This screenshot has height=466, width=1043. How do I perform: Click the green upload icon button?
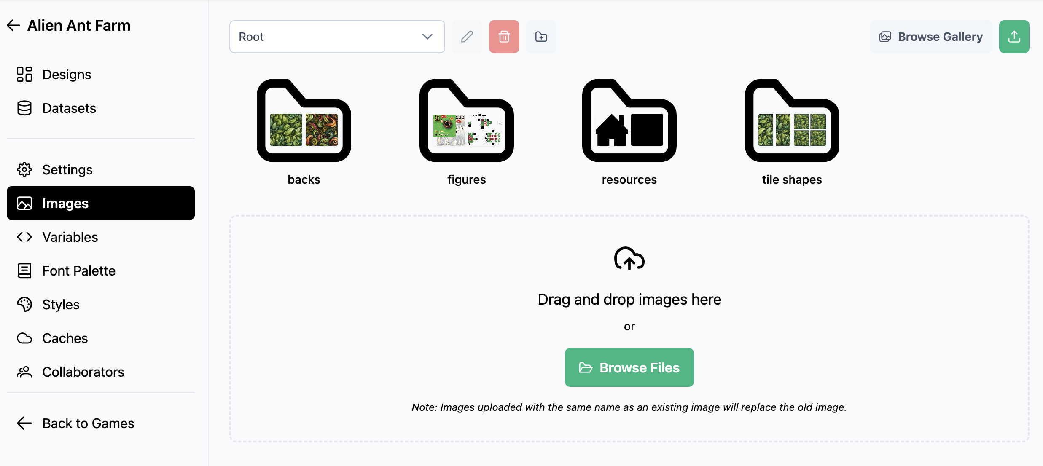pyautogui.click(x=1014, y=37)
